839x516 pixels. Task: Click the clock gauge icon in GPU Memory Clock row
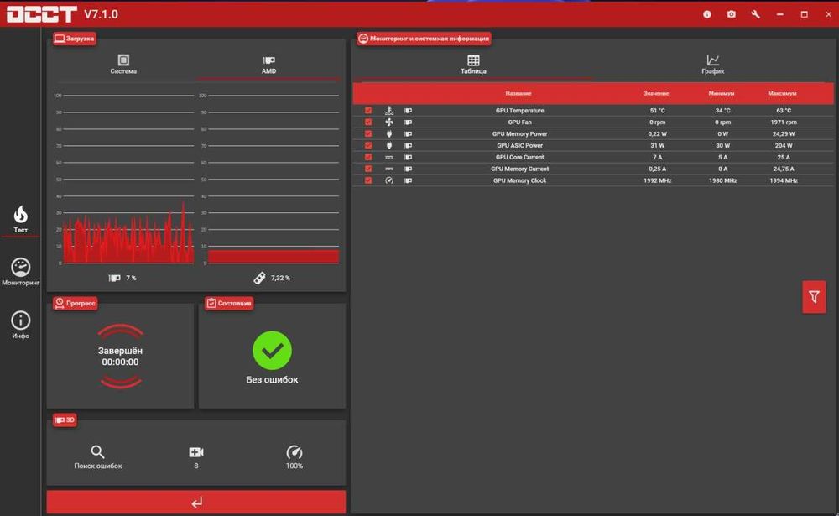pos(389,180)
